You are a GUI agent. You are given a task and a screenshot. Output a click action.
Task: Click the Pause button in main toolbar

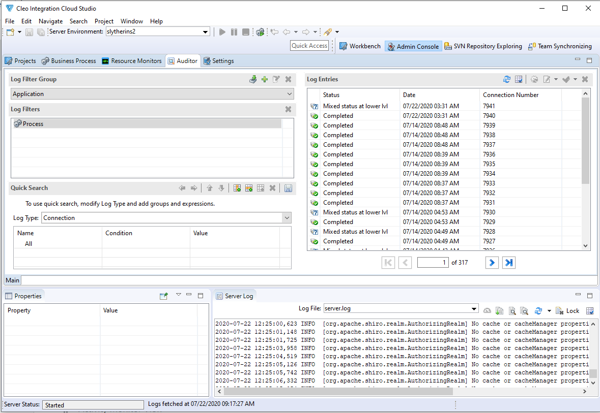point(234,32)
